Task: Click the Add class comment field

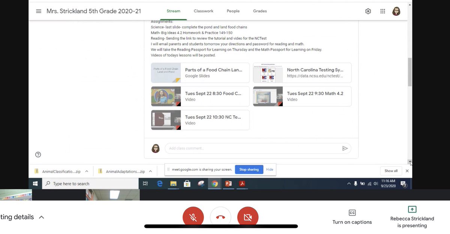Action: [x=258, y=148]
